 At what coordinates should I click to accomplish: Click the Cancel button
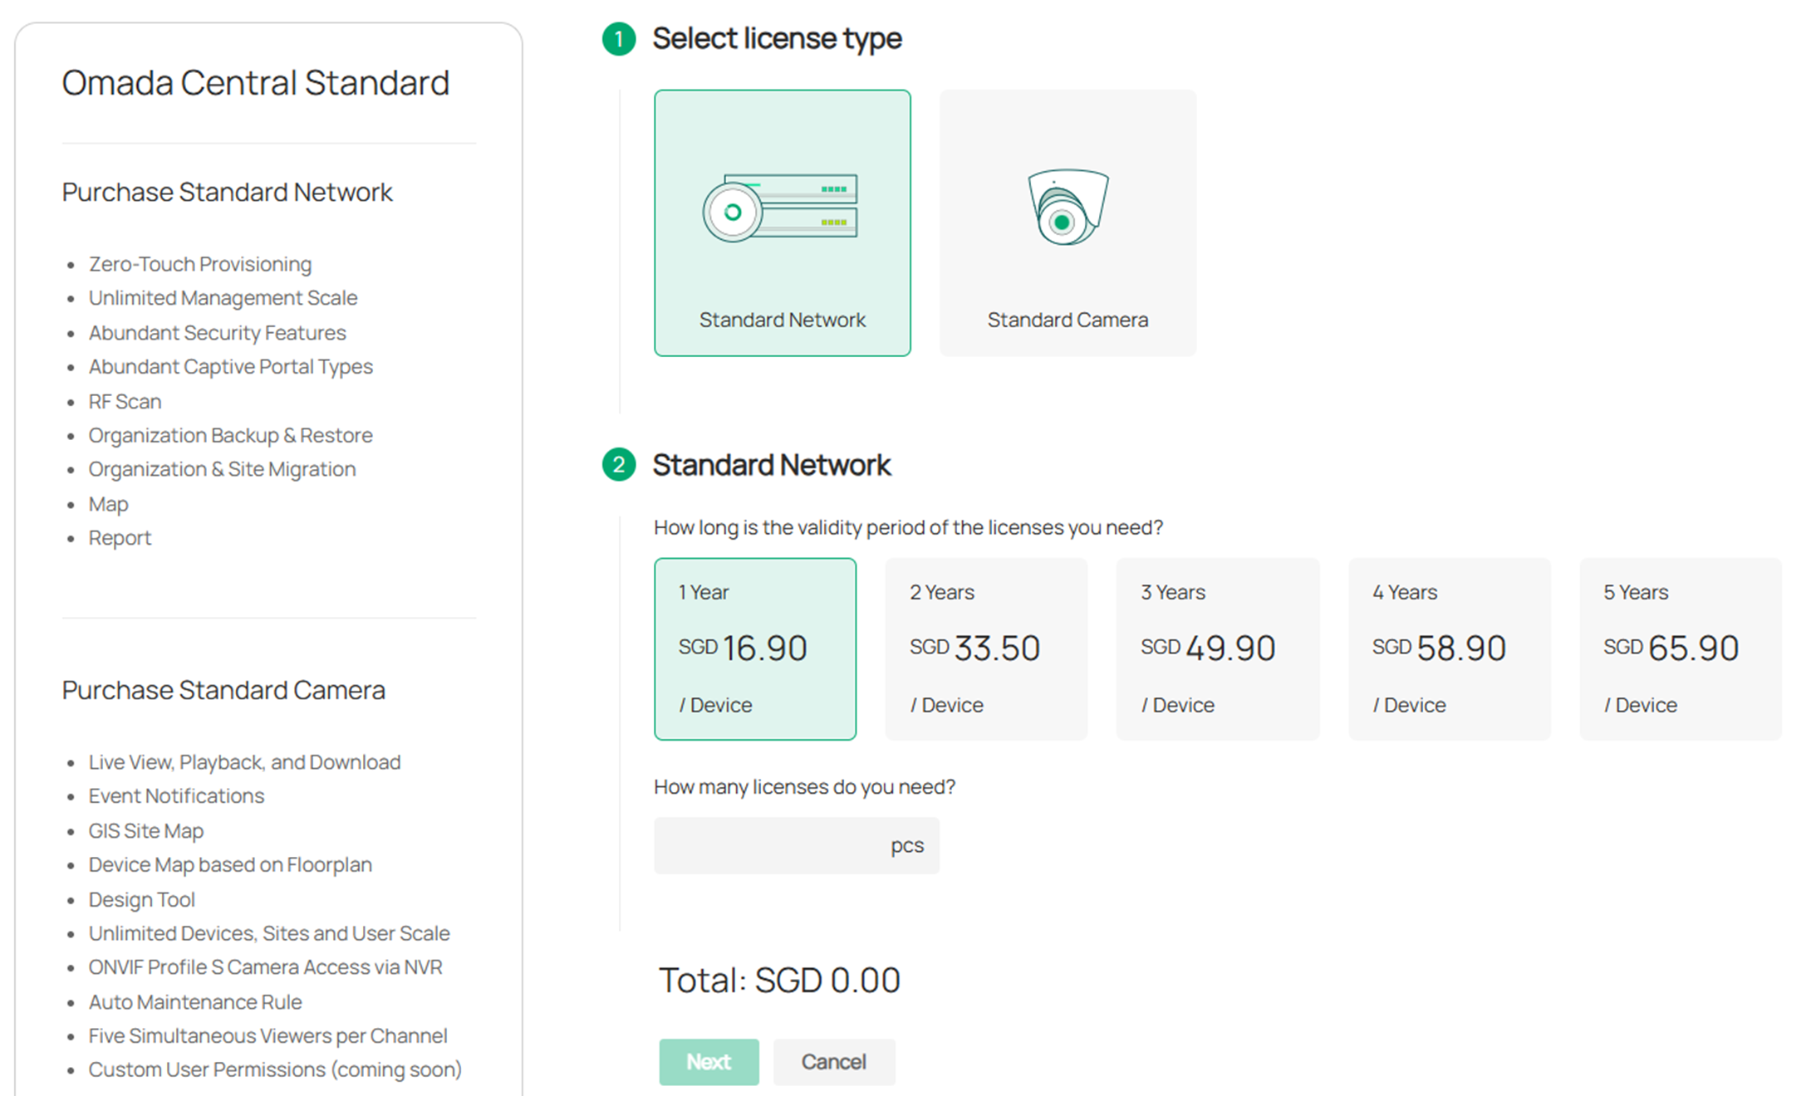pos(834,1061)
